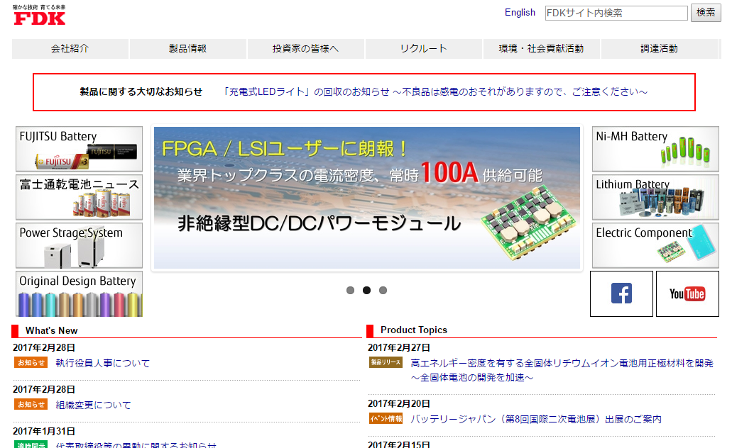Open the Lithium Battery banner
This screenshot has height=448, width=732.
[x=655, y=197]
